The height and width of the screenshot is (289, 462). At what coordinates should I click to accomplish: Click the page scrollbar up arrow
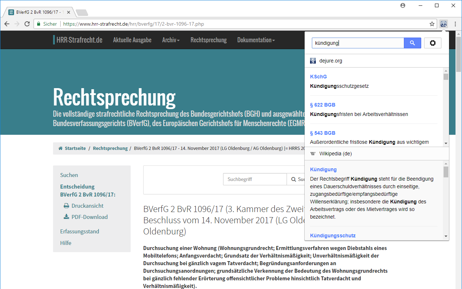(x=458, y=34)
